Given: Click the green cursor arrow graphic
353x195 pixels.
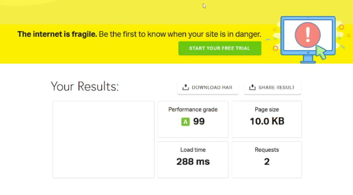Looking at the screenshot, I should [x=321, y=52].
